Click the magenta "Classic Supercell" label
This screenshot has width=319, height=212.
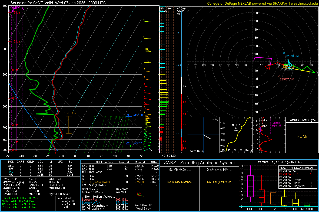click(276, 124)
